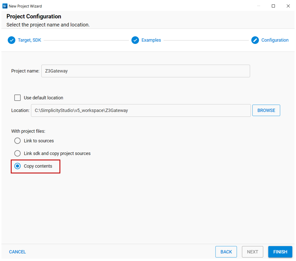Click the Target, SDK checkmark step icon

(x=11, y=40)
